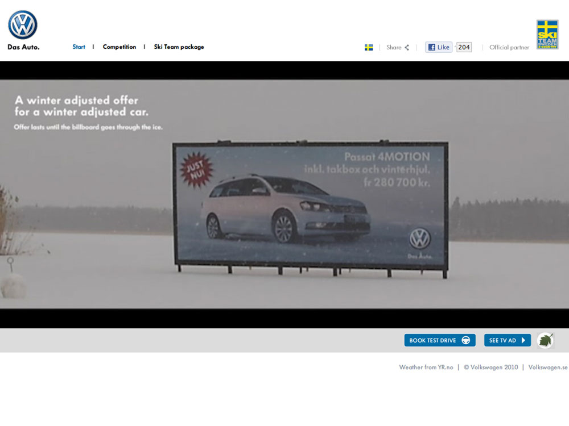Select the Swedish flag language icon
Screen dimensions: 569x426
369,48
